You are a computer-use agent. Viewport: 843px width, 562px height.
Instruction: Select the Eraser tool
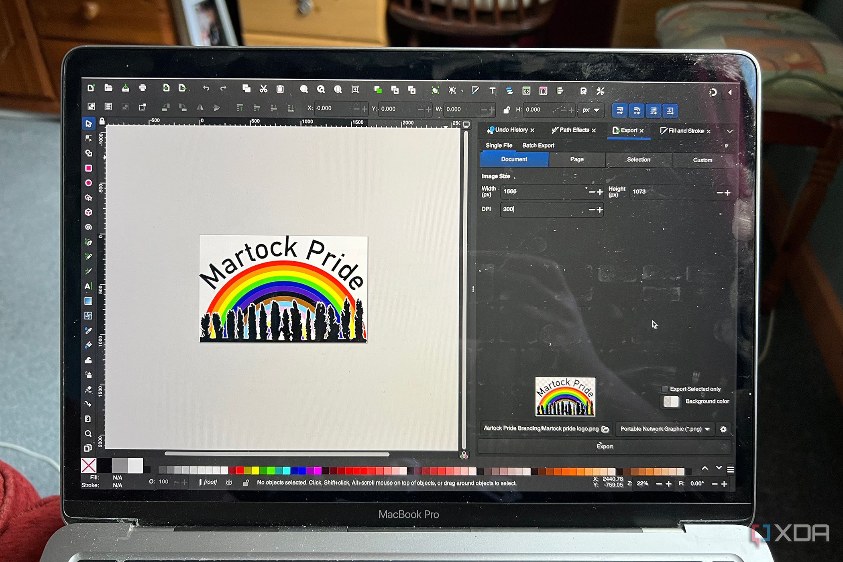pos(88,389)
